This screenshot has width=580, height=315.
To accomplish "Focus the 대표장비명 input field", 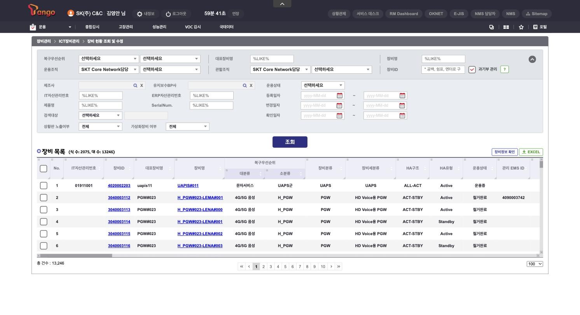I will point(272,59).
